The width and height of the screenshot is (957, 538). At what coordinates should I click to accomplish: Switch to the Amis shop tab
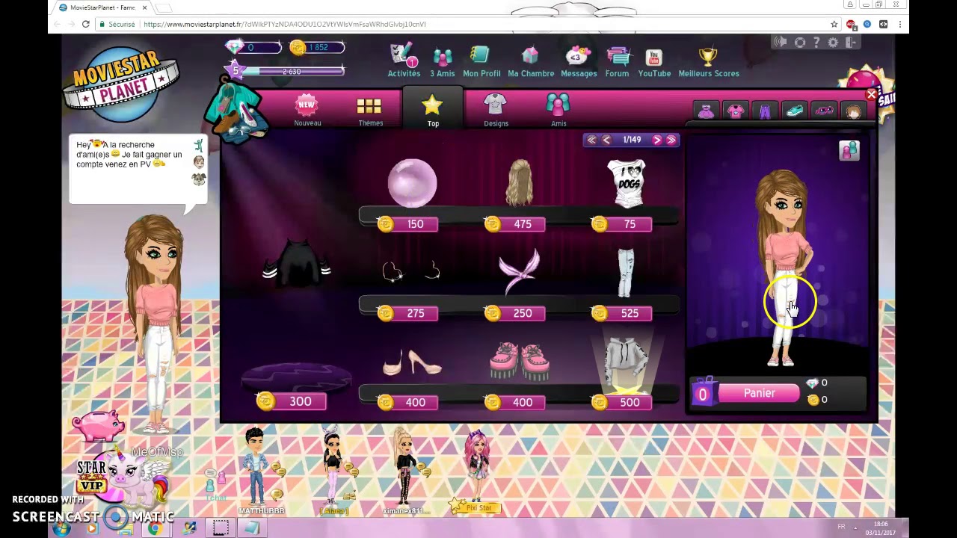pos(558,110)
